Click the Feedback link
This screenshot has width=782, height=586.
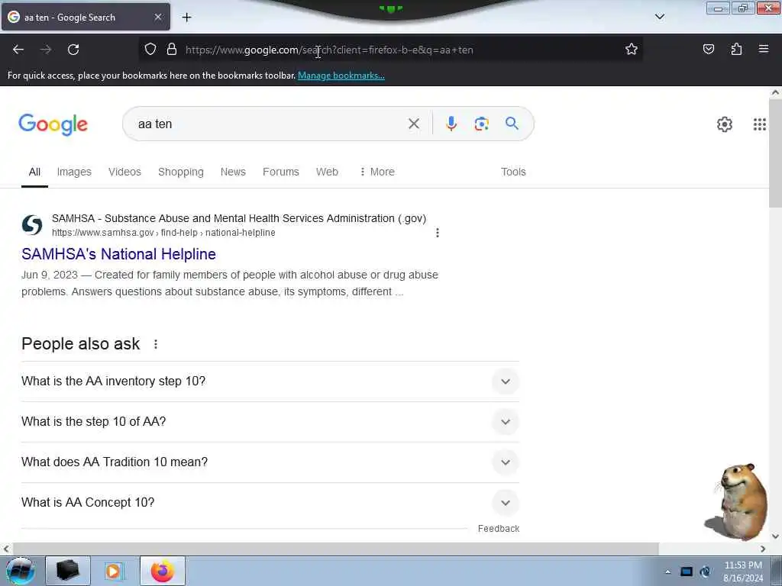498,529
